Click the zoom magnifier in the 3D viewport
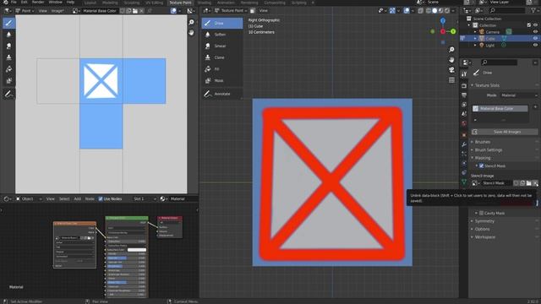541x304 pixels. (451, 50)
